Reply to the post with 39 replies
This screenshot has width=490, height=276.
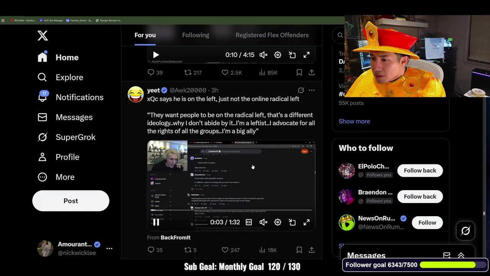[155, 72]
